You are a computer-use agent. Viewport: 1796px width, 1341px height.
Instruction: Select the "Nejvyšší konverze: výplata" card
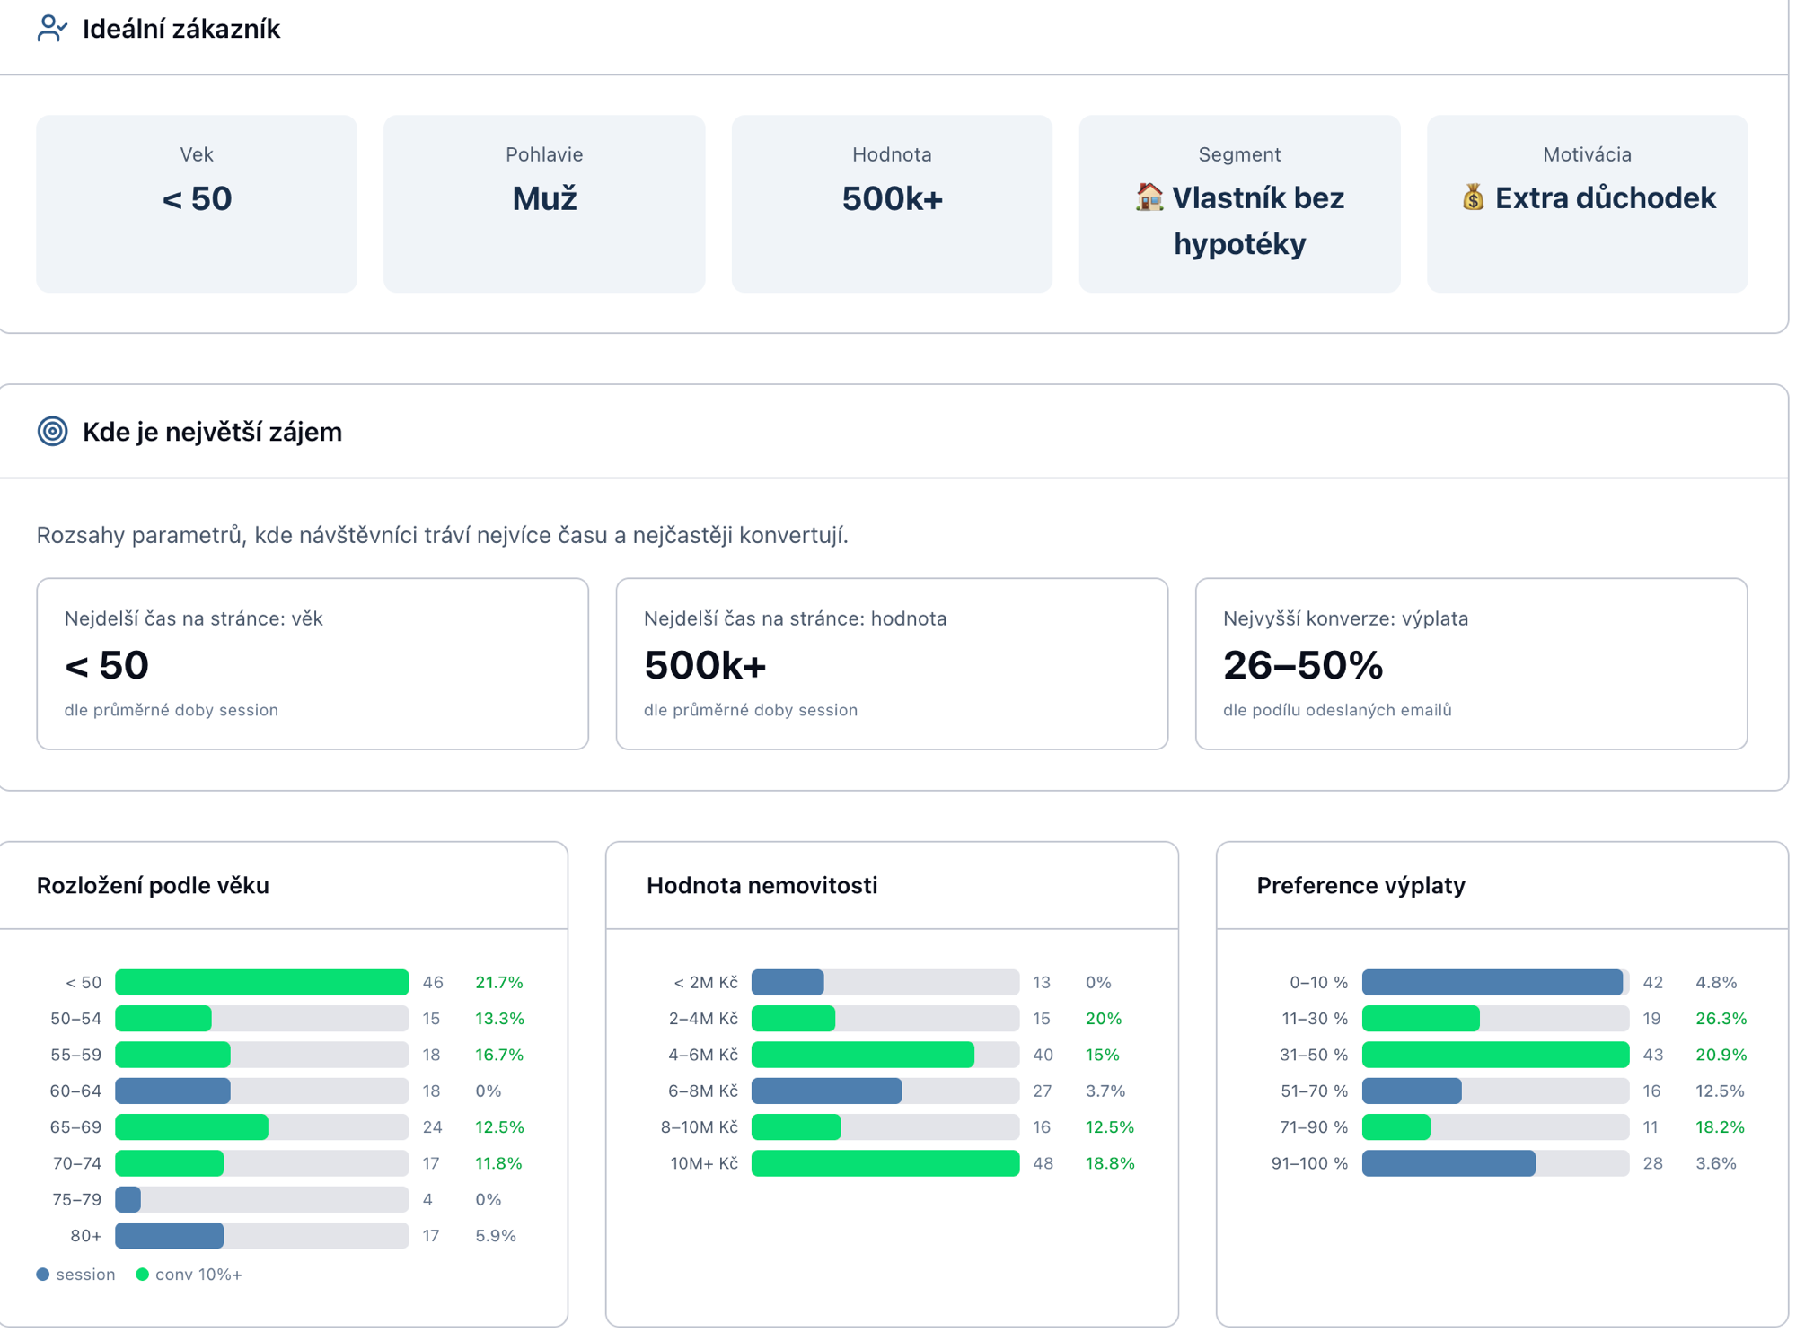(x=1470, y=664)
